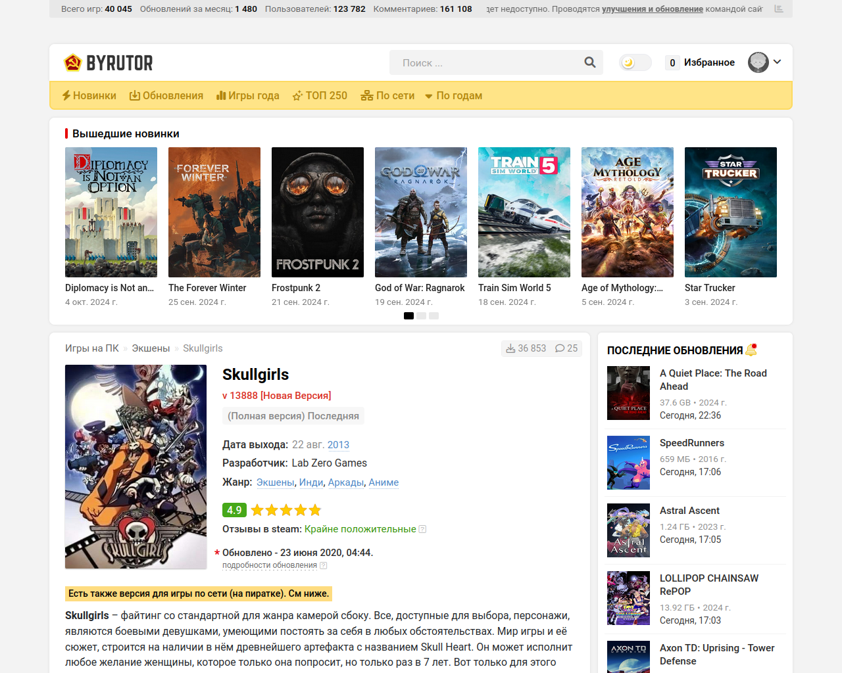Image resolution: width=842 pixels, height=673 pixels.
Task: Click (Полная версия) Последняя label
Action: 293,416
